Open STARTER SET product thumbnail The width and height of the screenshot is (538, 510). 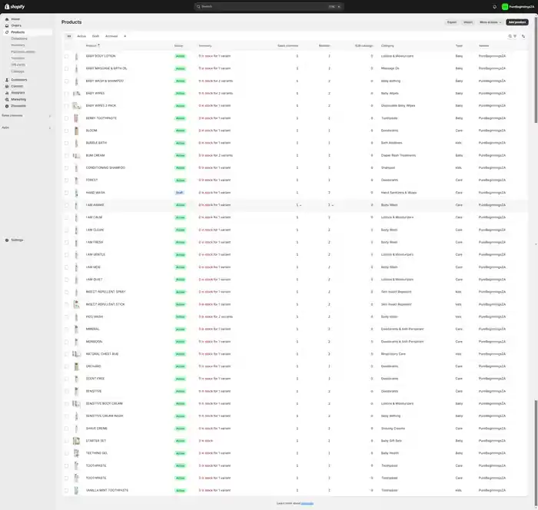77,441
